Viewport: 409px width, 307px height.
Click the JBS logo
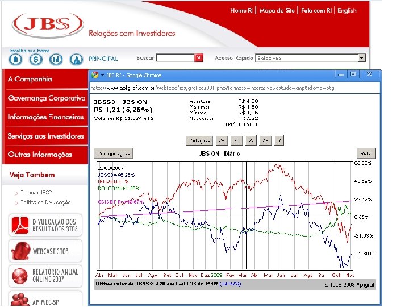click(x=48, y=24)
